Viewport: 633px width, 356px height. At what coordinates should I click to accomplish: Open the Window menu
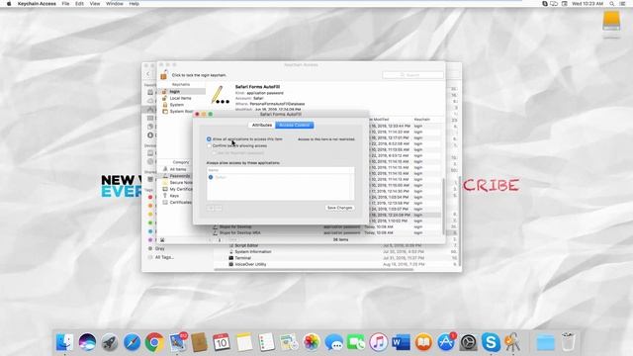coord(115,4)
